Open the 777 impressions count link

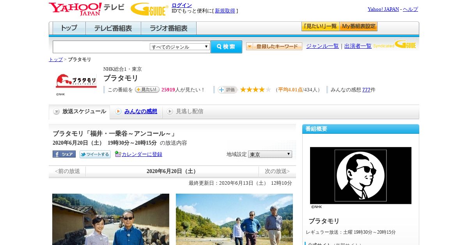coord(366,90)
